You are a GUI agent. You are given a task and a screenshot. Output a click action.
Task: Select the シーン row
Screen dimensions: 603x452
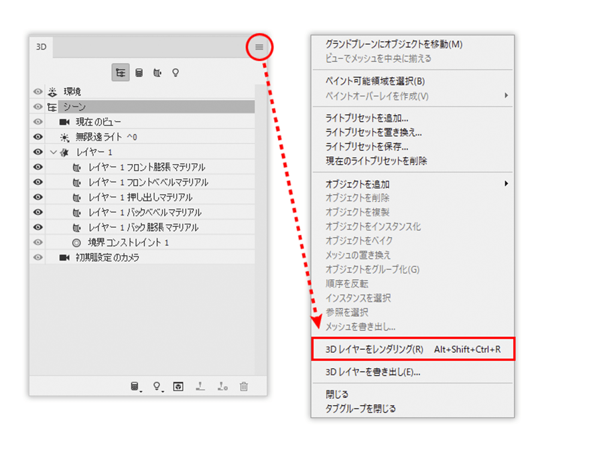156,106
